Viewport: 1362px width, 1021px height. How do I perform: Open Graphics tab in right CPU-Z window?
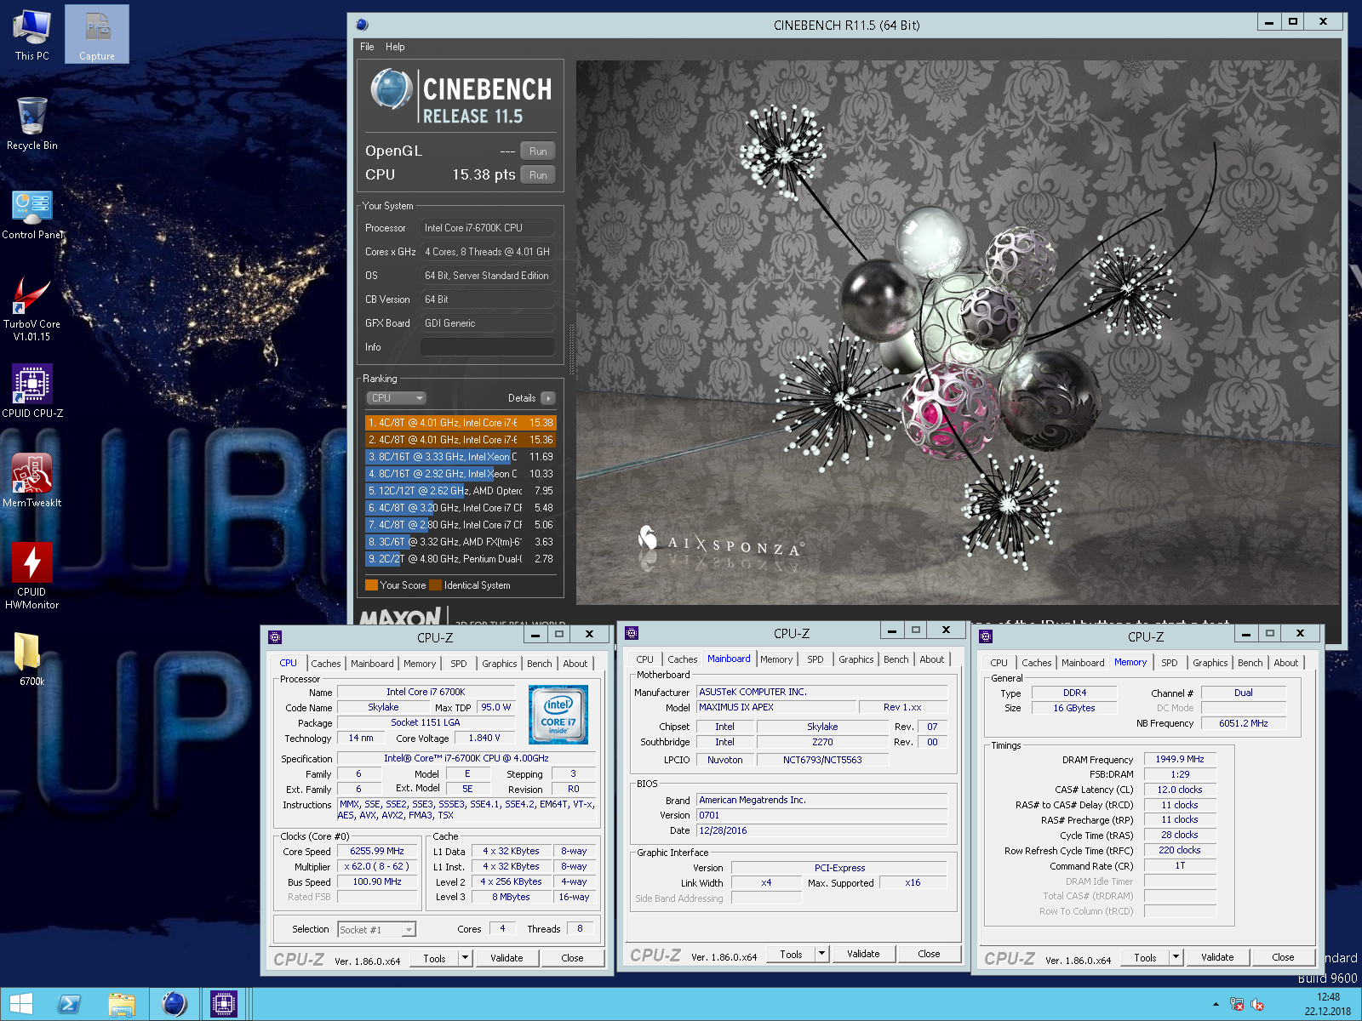coord(1210,663)
